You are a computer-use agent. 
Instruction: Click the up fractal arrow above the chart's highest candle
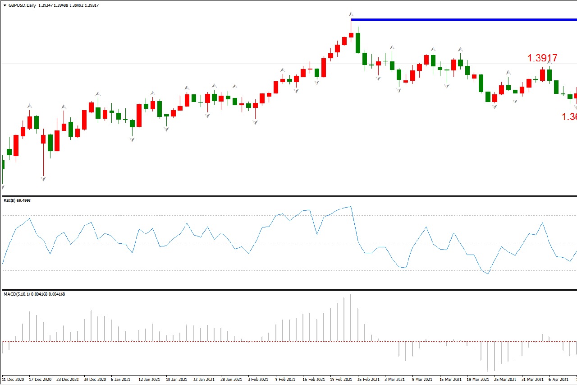351,15
